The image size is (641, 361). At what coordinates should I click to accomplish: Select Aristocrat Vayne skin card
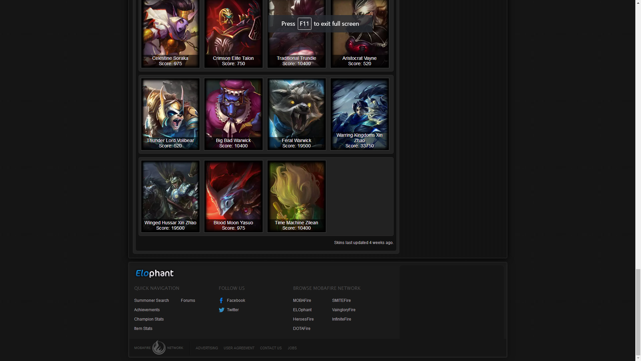click(360, 33)
